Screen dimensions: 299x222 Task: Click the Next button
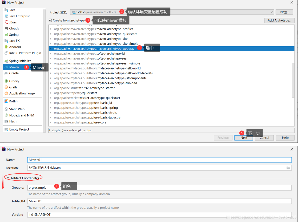pos(244,138)
